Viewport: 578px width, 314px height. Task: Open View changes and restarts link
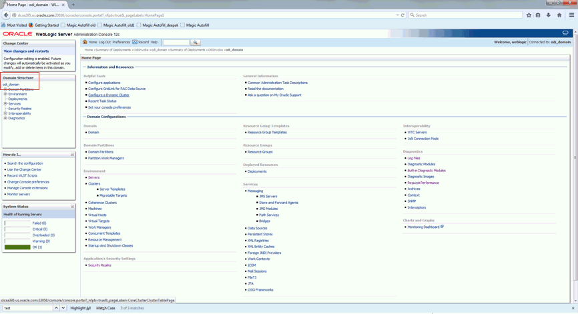[26, 51]
